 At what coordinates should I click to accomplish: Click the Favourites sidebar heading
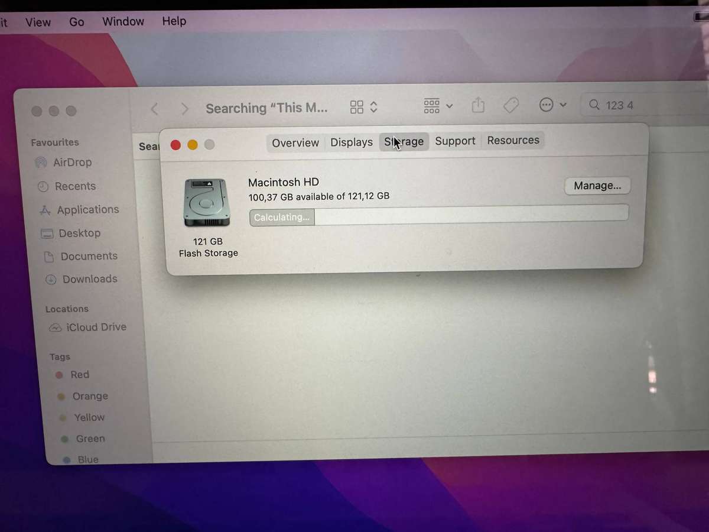pyautogui.click(x=55, y=142)
